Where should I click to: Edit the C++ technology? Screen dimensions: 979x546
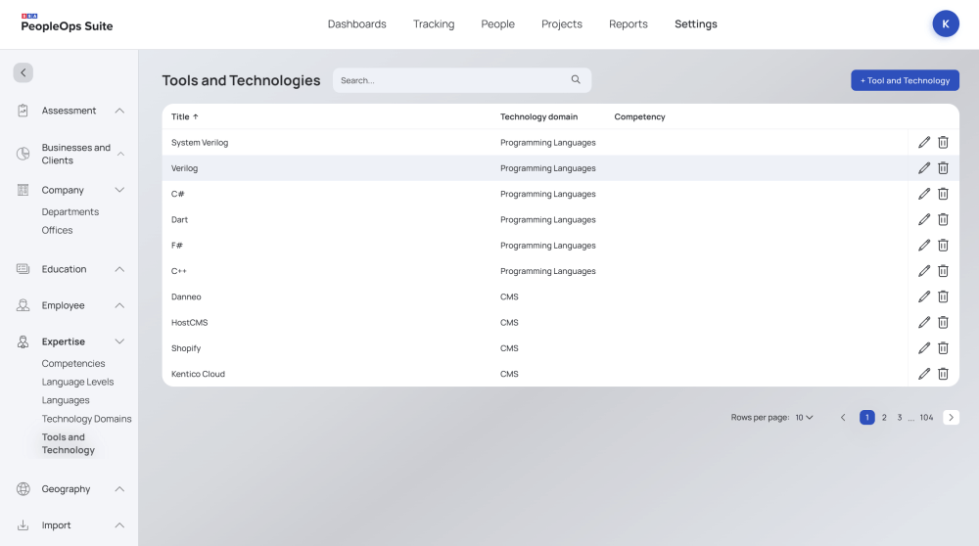tap(924, 271)
